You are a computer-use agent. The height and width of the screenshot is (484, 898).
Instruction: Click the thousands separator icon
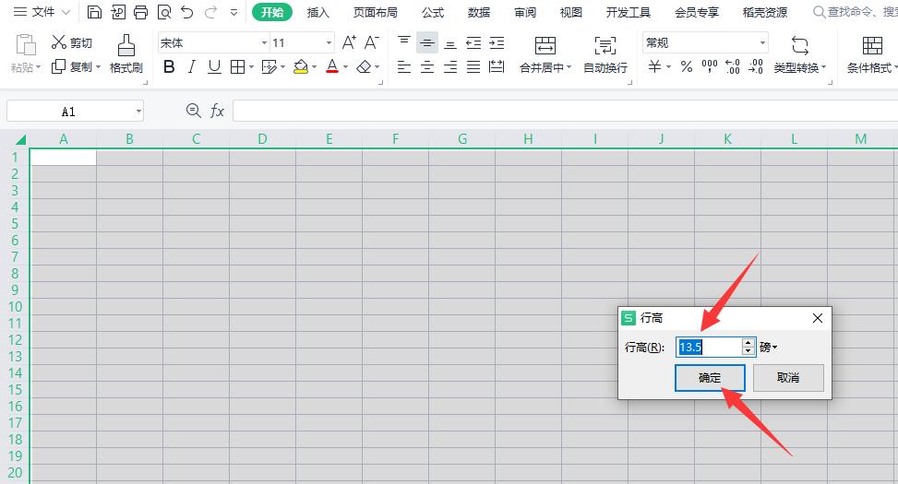coord(710,67)
